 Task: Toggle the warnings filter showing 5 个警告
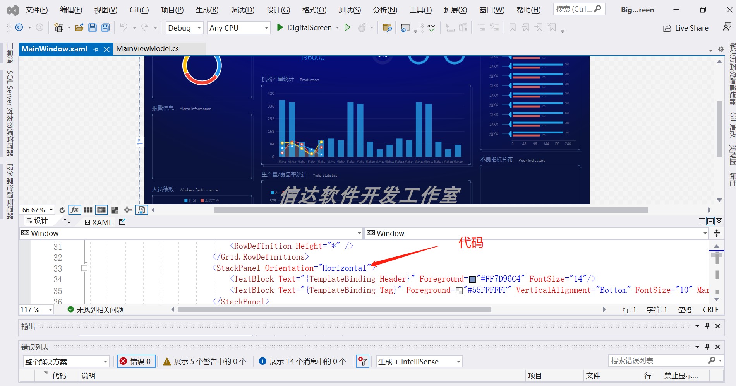[205, 361]
